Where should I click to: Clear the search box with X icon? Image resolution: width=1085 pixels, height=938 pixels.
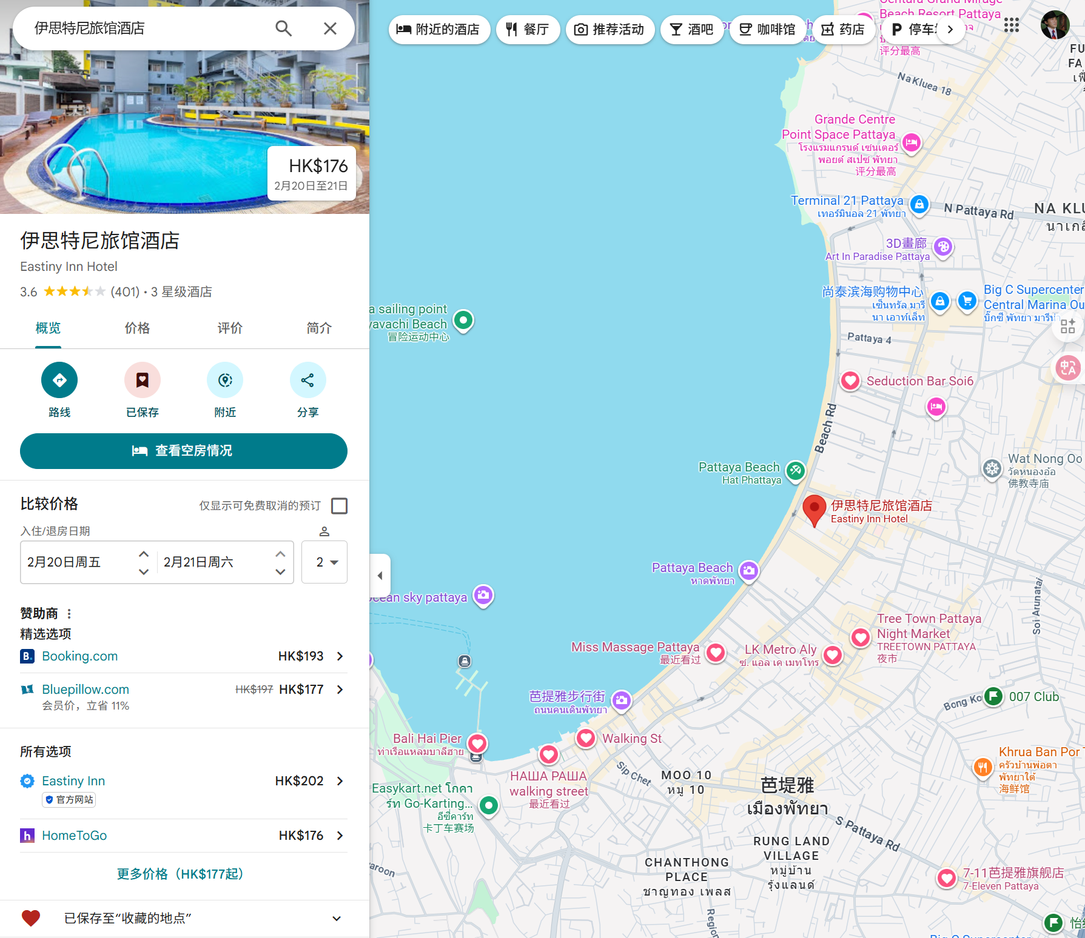pyautogui.click(x=330, y=28)
